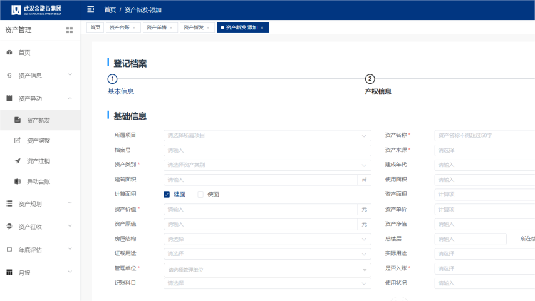
Task: Close the 资产新发-添加 tab
Action: pyautogui.click(x=262, y=28)
